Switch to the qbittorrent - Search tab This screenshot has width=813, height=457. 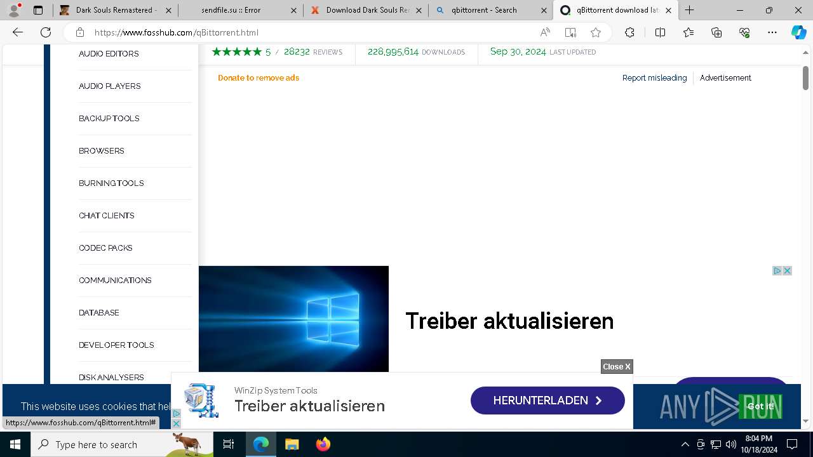coord(490,10)
